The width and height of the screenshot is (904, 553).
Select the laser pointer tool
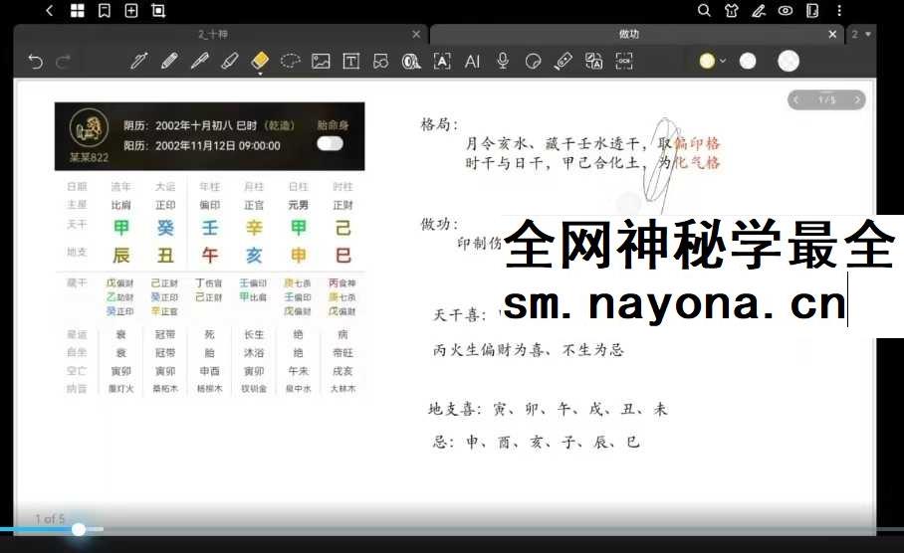[x=564, y=61]
